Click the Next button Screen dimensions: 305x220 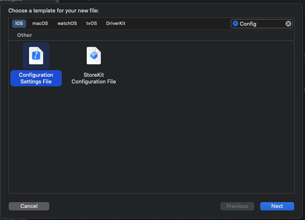[x=277, y=206]
